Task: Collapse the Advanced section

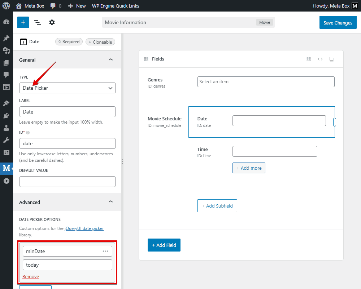Action: [x=111, y=202]
